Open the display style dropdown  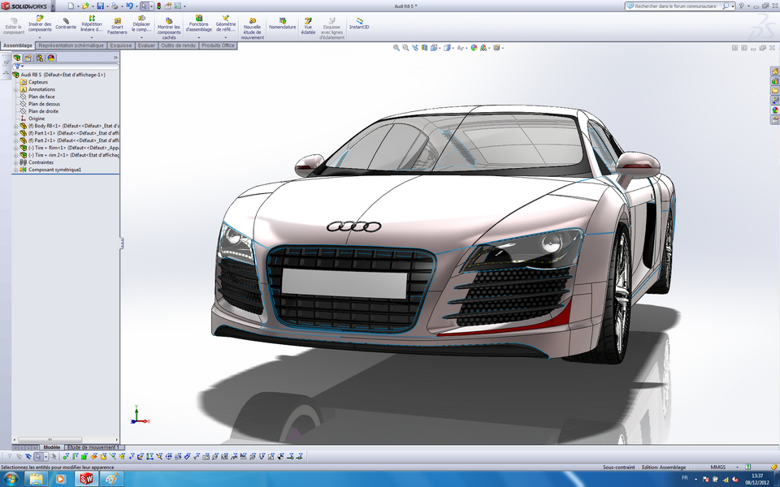pyautogui.click(x=451, y=46)
